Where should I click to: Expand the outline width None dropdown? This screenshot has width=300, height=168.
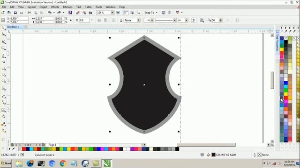138,20
